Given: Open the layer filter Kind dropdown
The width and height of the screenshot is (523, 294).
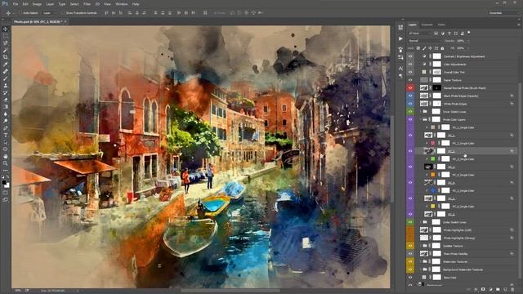Looking at the screenshot, I should click(x=419, y=33).
